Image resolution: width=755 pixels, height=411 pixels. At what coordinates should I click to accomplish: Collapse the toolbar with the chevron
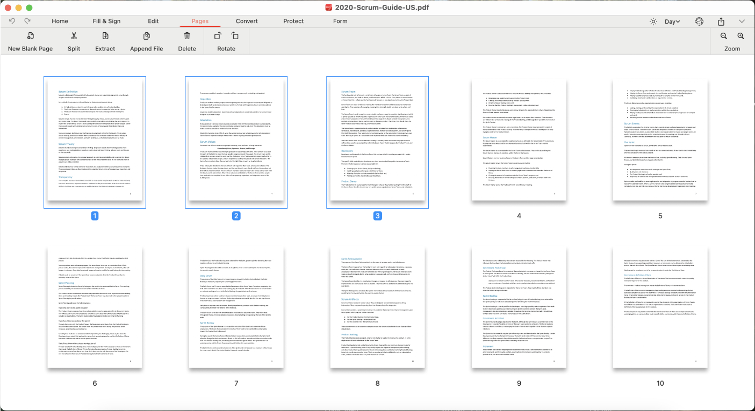(x=741, y=21)
